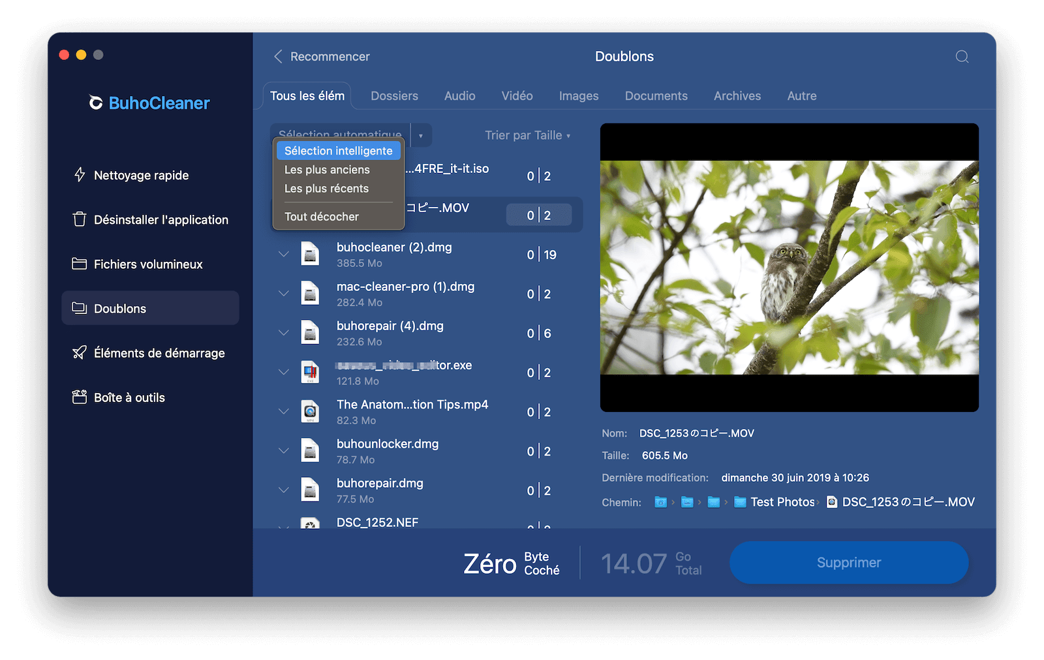1044x660 pixels.
Task: Click the buhorepair (4).dmg file icon
Action: click(x=310, y=333)
